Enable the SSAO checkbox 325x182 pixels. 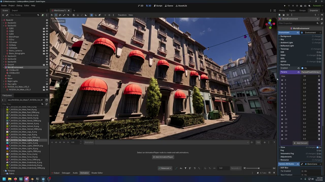click(317, 55)
